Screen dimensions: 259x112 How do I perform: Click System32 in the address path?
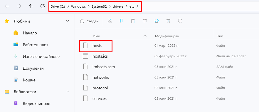click(x=99, y=6)
